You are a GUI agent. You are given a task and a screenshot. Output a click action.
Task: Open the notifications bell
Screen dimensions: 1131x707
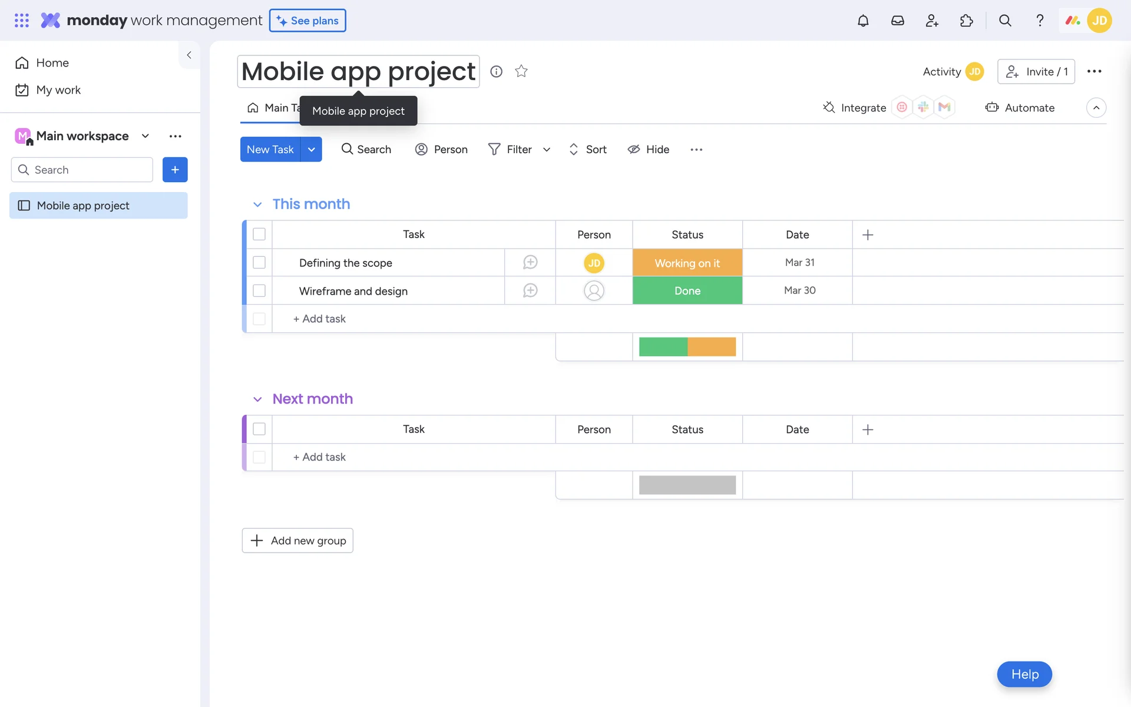click(862, 21)
